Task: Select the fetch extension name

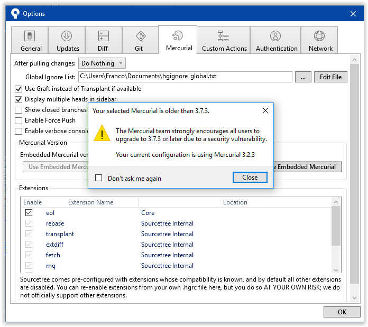Action: (53, 255)
